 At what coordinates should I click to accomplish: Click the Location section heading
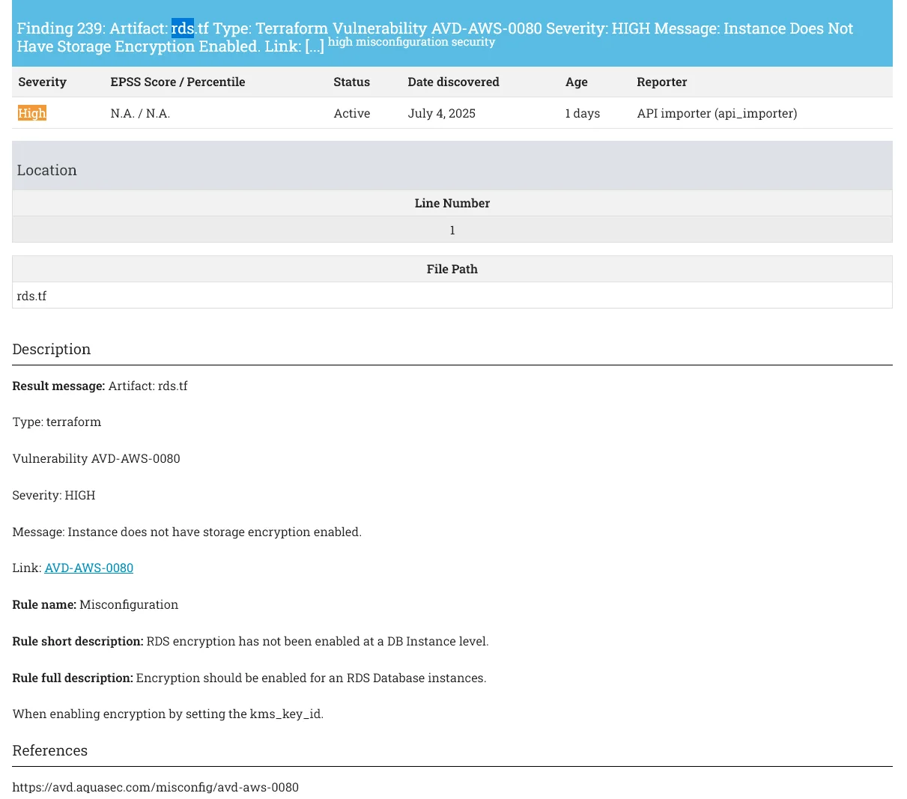pos(47,170)
